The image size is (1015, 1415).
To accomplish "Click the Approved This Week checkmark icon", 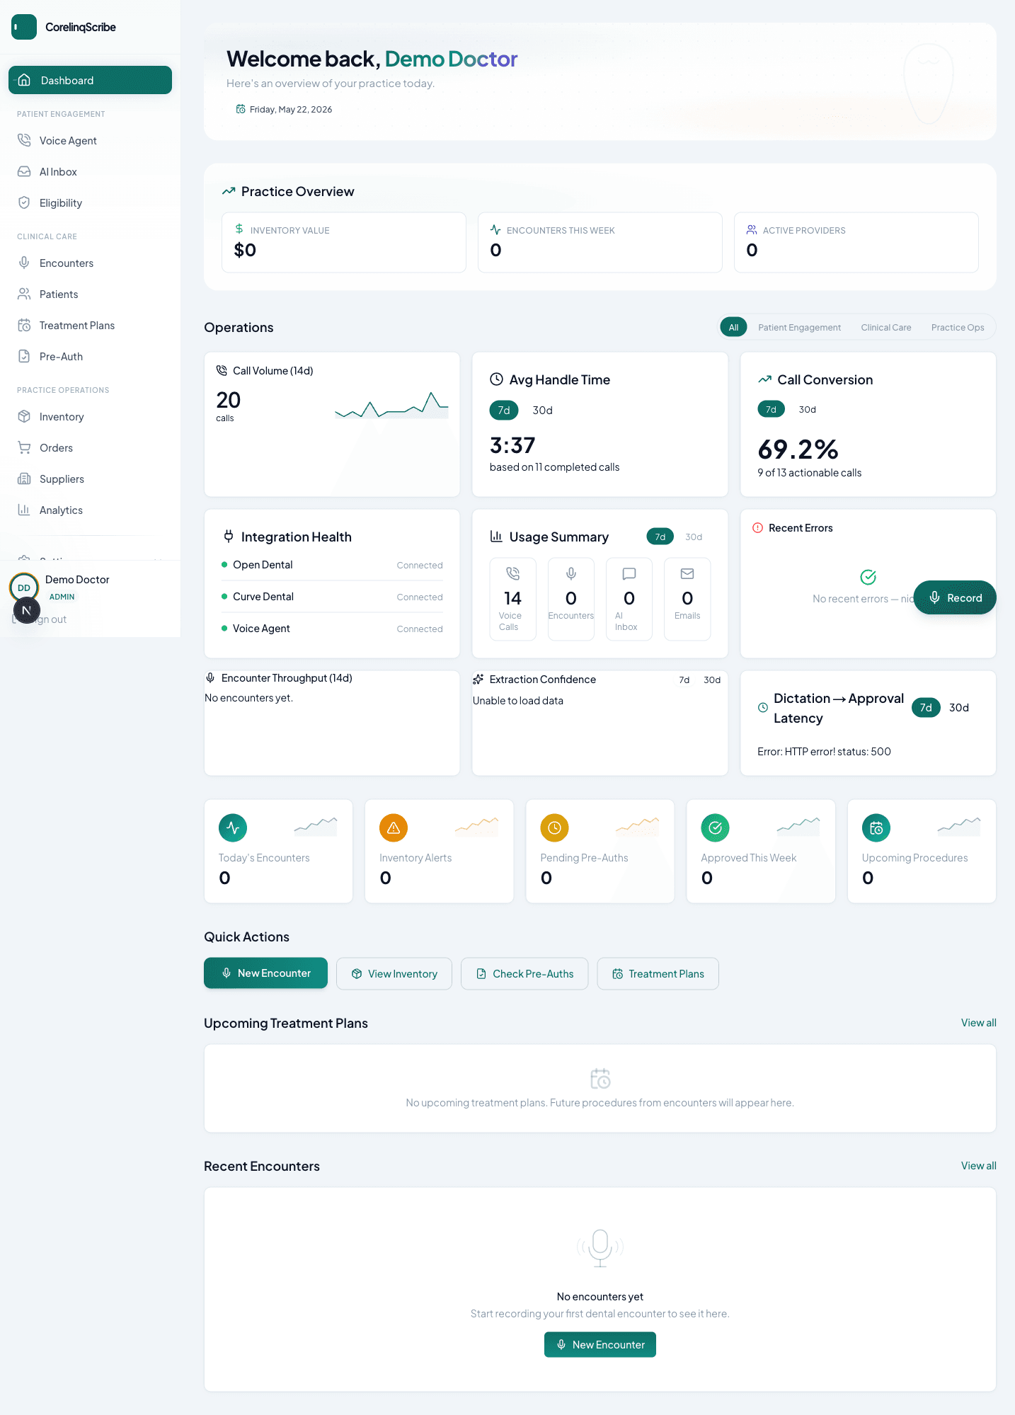I will coord(715,828).
